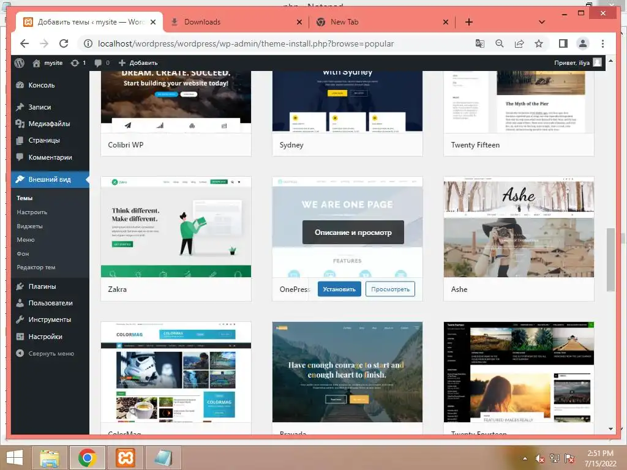Viewport: 627px width, 470px height.
Task: Open the ColorMag theme thumbnail
Action: tap(176, 372)
